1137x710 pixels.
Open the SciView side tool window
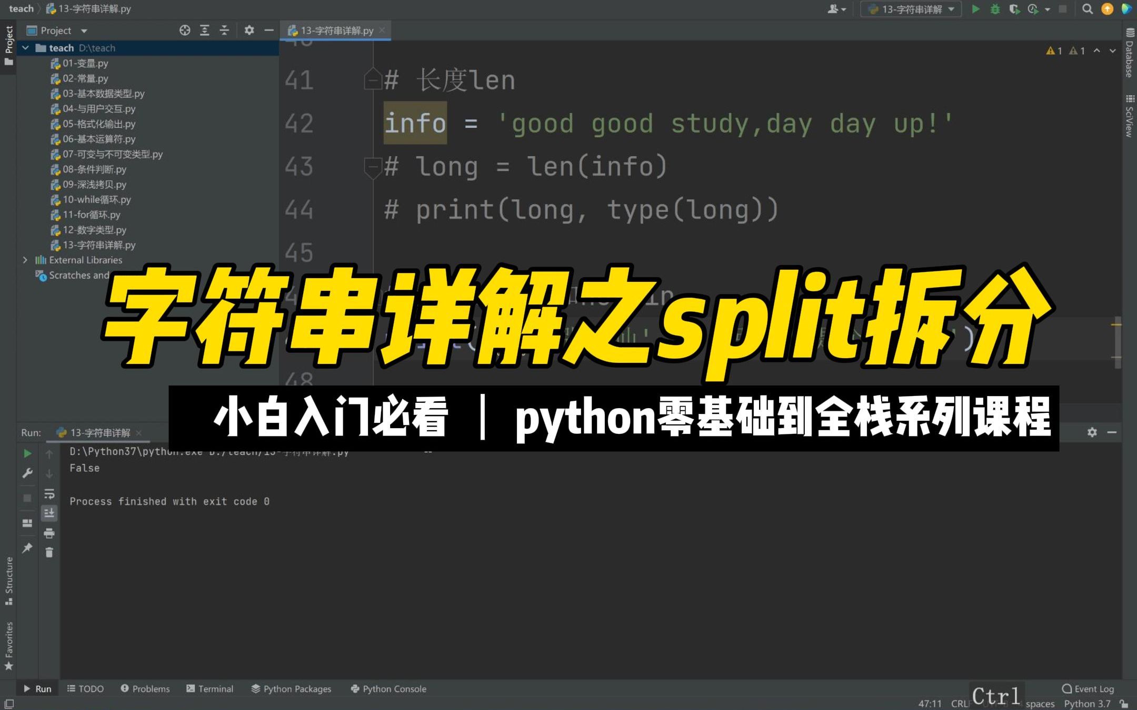pos(1130,116)
